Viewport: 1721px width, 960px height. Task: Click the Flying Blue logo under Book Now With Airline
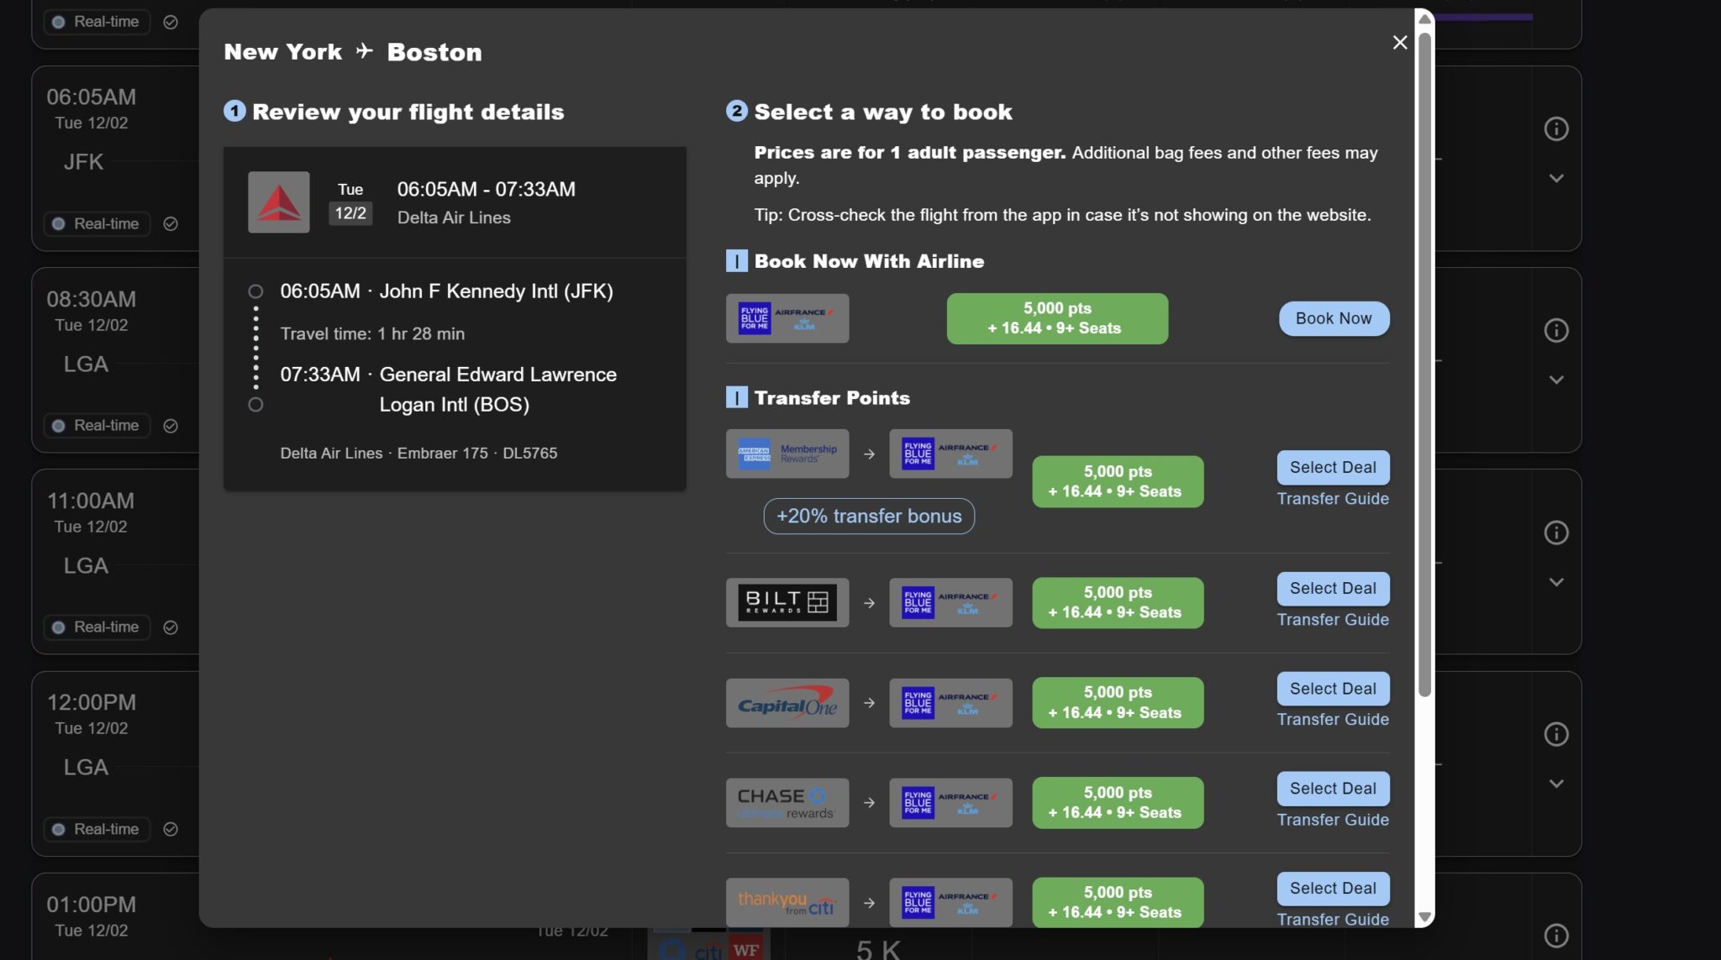tap(787, 318)
